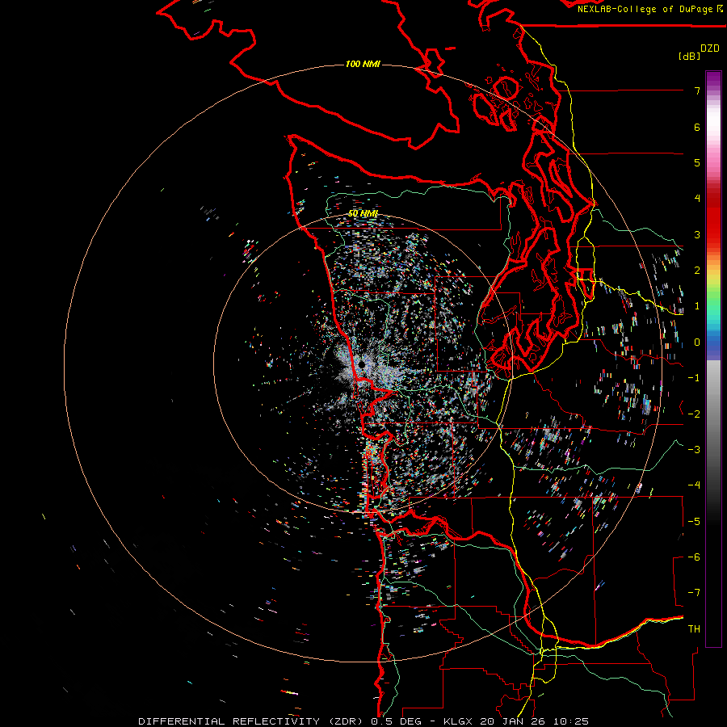Click the 2 dB colorbar tick label
The height and width of the screenshot is (727, 727).
pyautogui.click(x=697, y=271)
